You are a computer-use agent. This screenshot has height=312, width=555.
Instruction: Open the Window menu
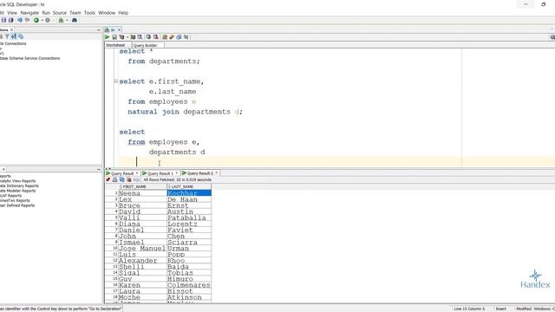[107, 13]
